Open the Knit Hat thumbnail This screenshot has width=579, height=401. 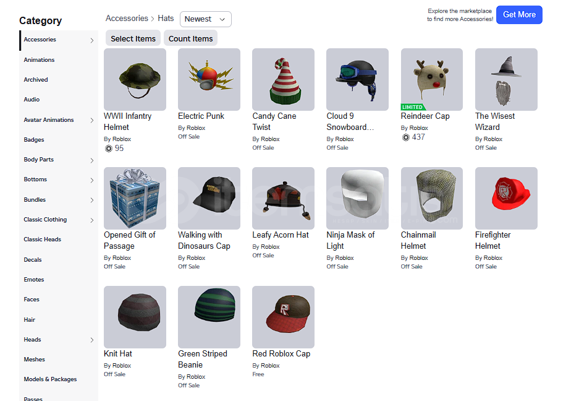tap(135, 317)
